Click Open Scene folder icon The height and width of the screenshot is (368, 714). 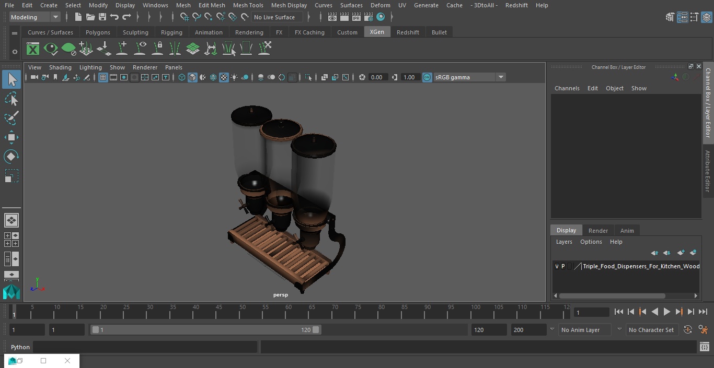90,17
